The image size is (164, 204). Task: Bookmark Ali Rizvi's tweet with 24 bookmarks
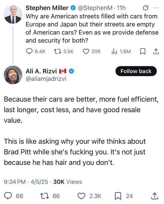click(x=124, y=196)
